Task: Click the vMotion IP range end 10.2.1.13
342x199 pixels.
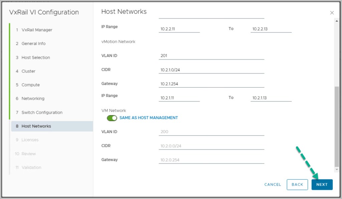Action: pos(271,98)
